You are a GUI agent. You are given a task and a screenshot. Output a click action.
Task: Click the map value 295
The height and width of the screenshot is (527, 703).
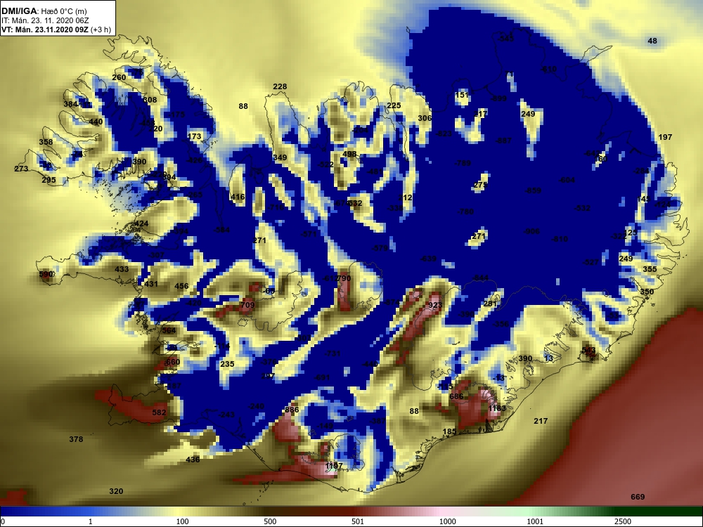49,180
